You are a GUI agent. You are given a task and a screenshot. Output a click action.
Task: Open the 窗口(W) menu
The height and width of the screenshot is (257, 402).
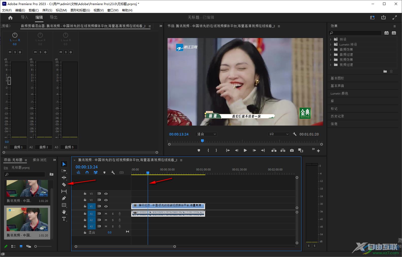(113, 10)
